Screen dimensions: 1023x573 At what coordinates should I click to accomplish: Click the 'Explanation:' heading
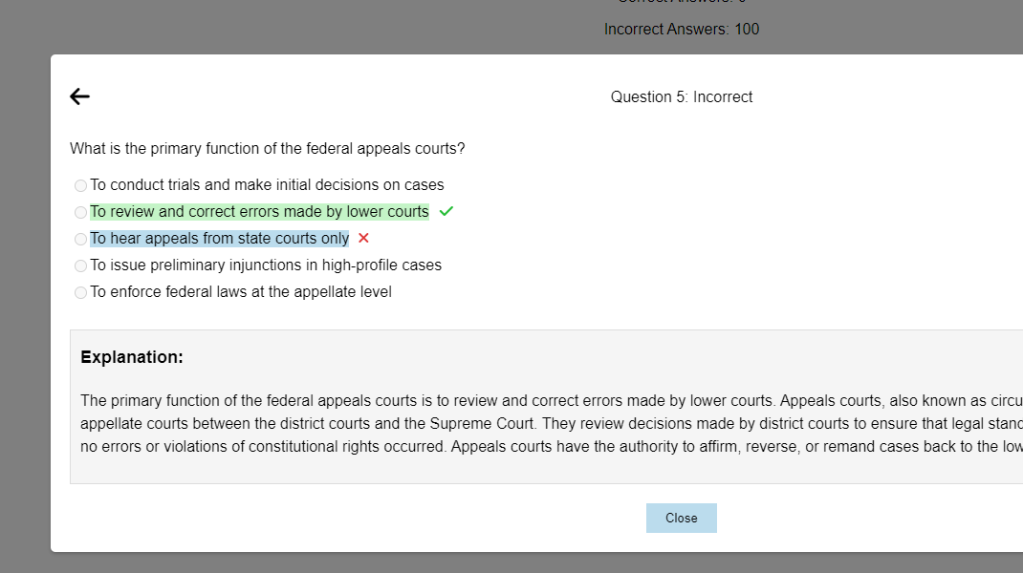point(132,357)
